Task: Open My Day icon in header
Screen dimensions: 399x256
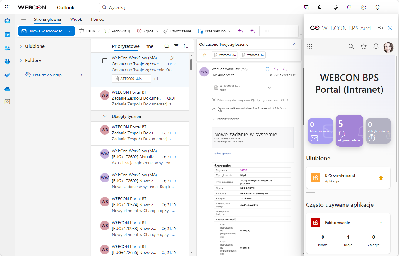Action: point(335,7)
